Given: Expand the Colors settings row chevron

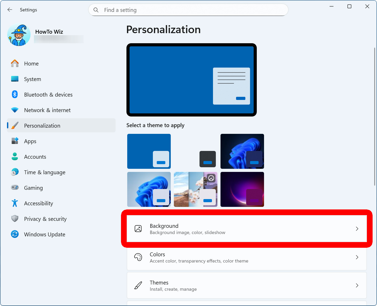Looking at the screenshot, I should click(357, 257).
